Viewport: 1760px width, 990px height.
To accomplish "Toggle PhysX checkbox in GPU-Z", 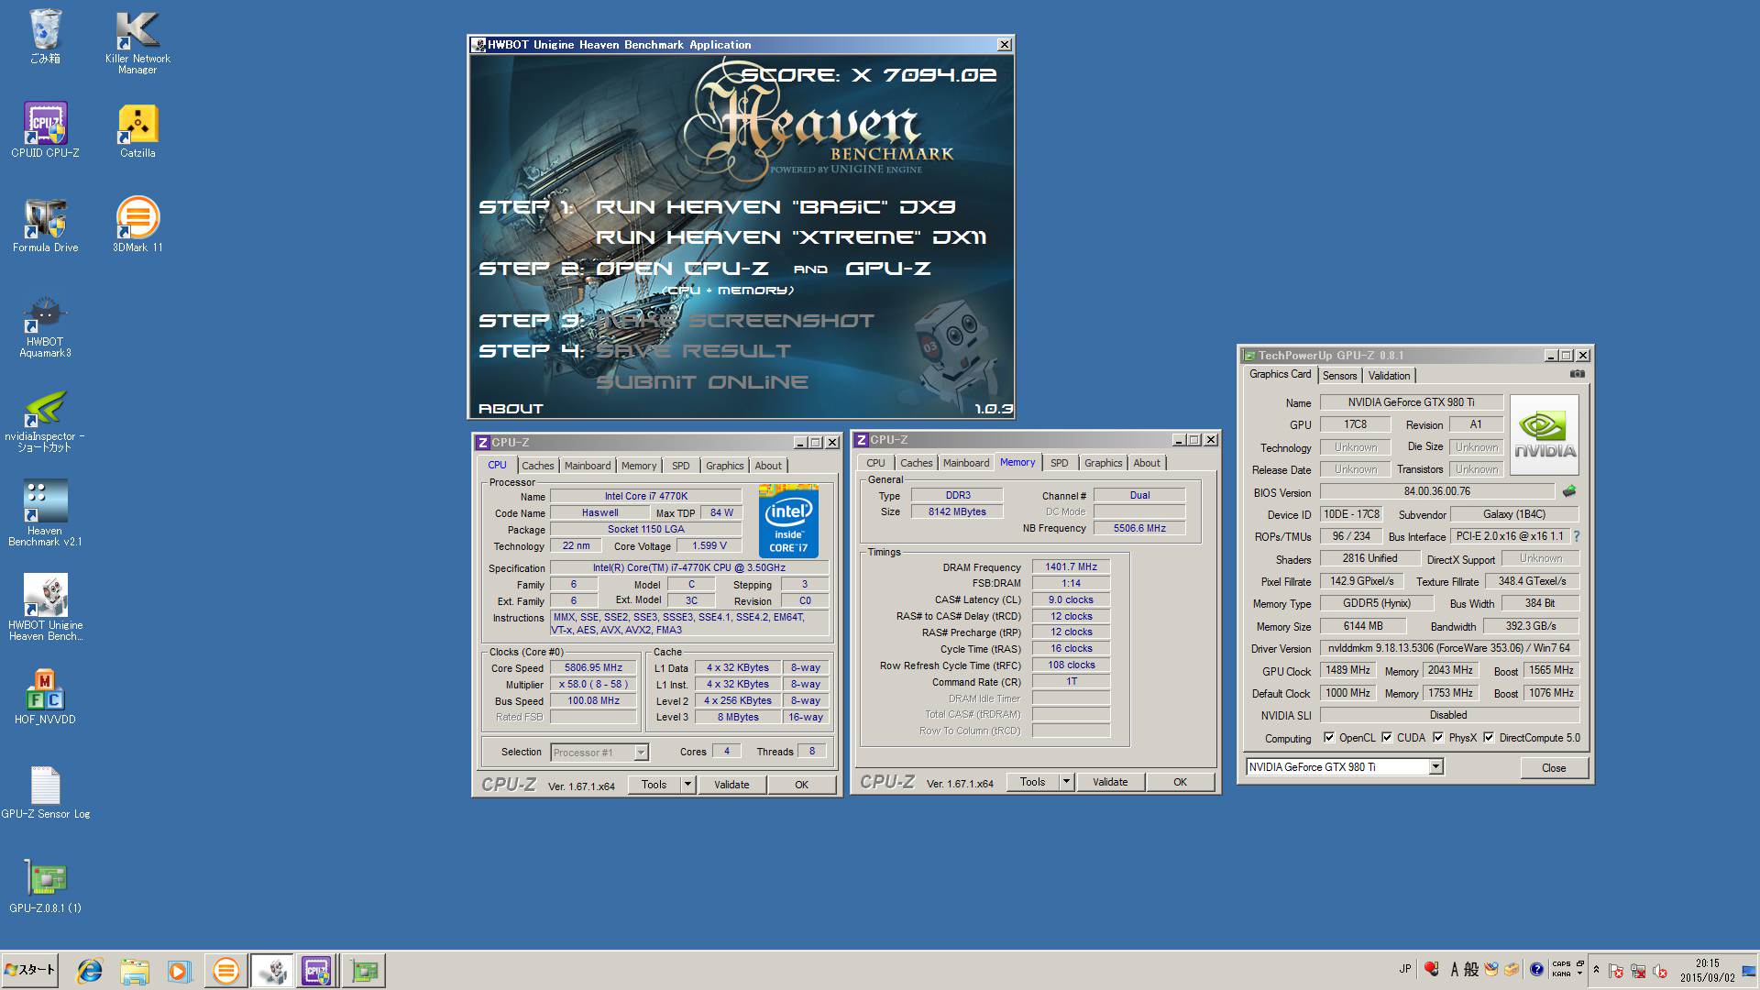I will tap(1438, 738).
